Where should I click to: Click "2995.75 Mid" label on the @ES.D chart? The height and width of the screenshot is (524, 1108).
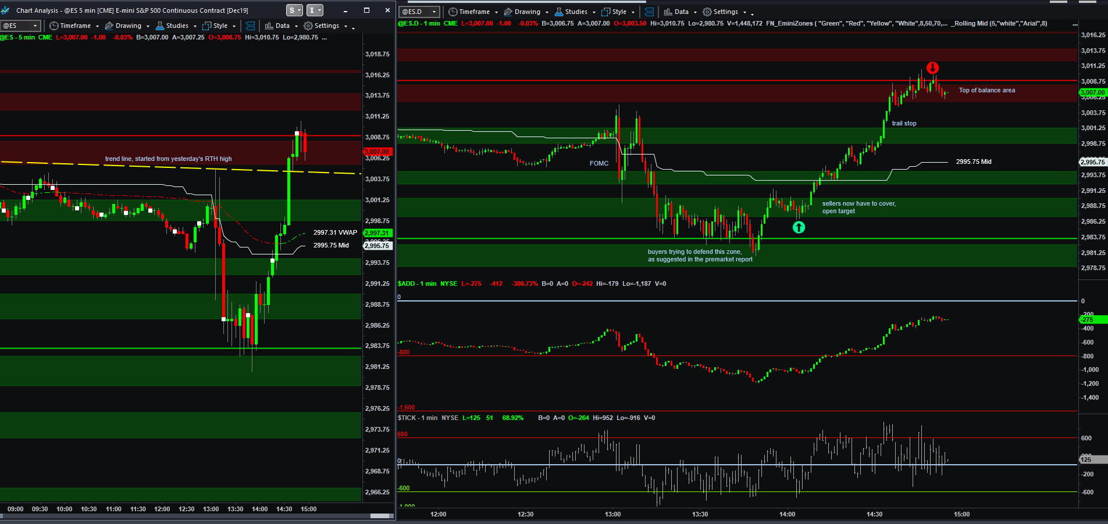[974, 161]
